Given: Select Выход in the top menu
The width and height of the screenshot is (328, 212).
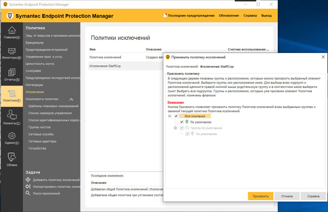Looking at the screenshot, I should tap(266, 16).
